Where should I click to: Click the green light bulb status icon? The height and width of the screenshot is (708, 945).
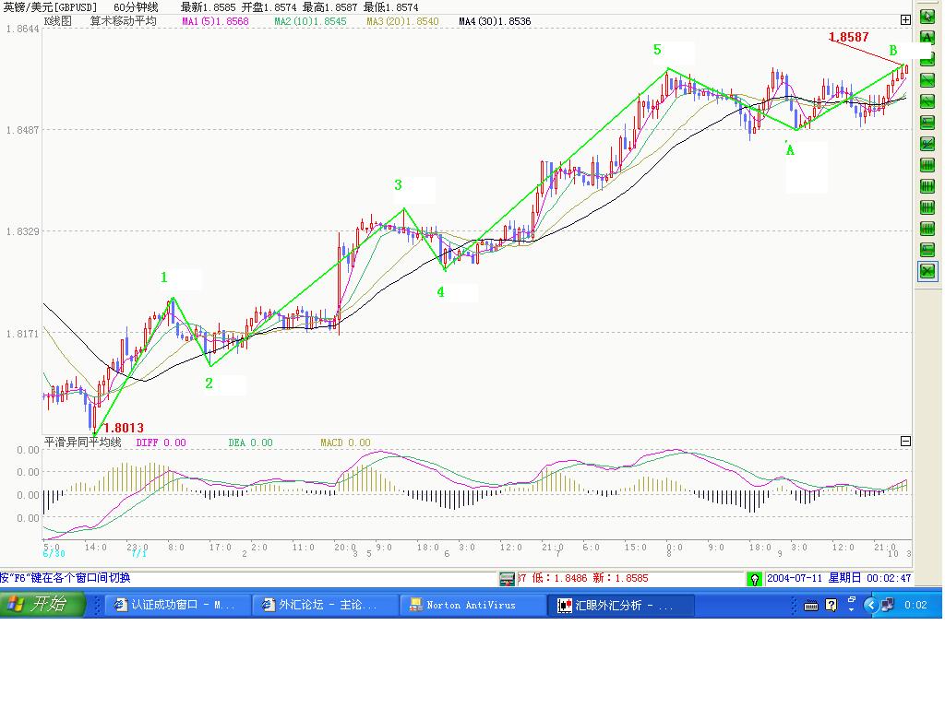(754, 579)
